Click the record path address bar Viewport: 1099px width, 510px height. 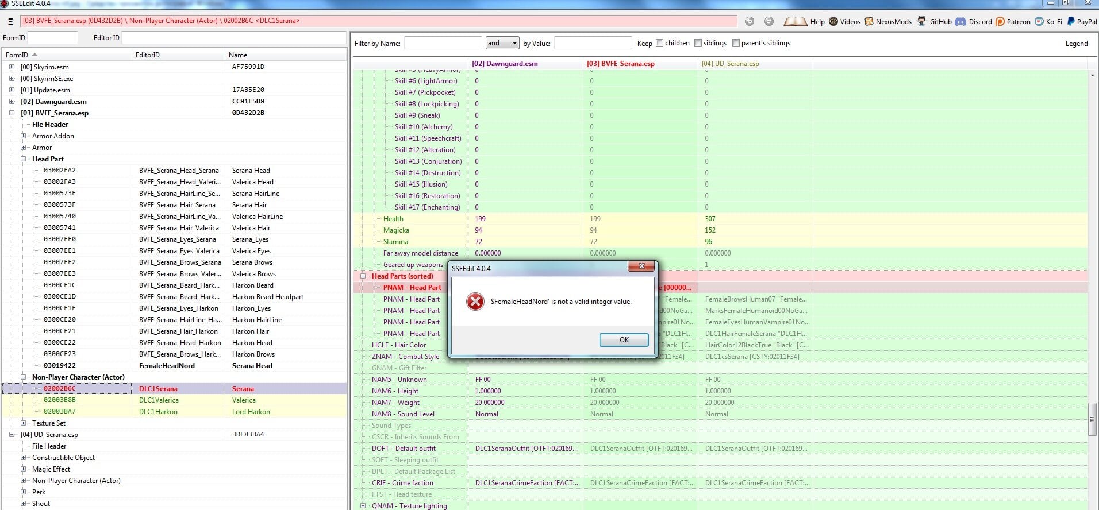[378, 21]
